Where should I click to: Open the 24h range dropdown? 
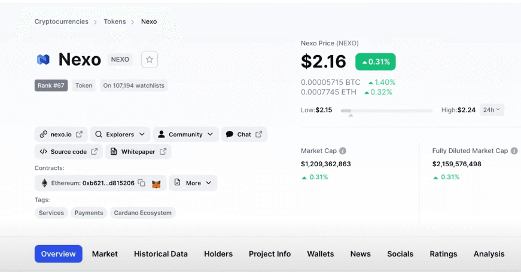(x=492, y=110)
